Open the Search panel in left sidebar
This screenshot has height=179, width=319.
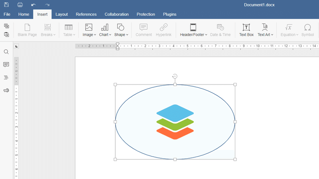[x=6, y=52]
